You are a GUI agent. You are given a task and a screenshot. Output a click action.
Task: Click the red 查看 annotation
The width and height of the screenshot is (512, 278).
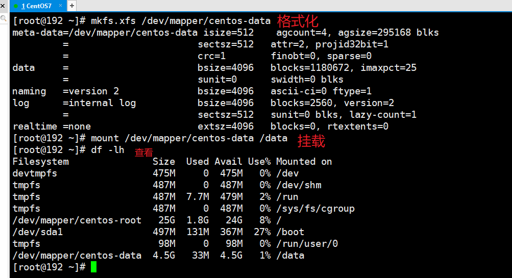point(143,153)
